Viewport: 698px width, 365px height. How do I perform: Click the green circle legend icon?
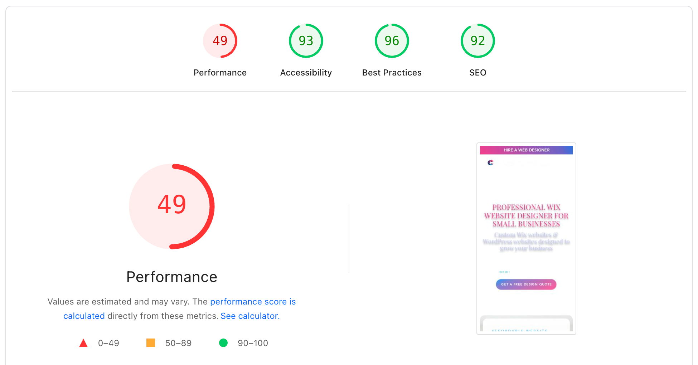[x=223, y=343]
